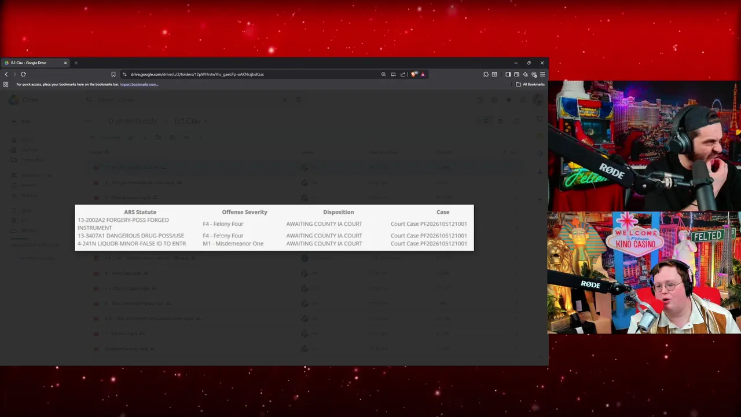The width and height of the screenshot is (741, 417).
Task: Reload the Google Drive page
Action: click(x=23, y=74)
